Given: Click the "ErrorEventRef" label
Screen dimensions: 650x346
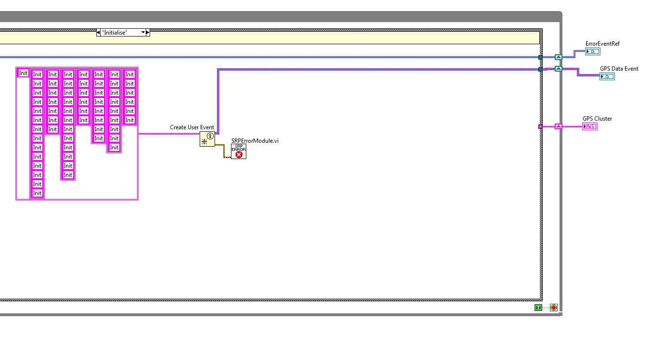Looking at the screenshot, I should pos(602,44).
